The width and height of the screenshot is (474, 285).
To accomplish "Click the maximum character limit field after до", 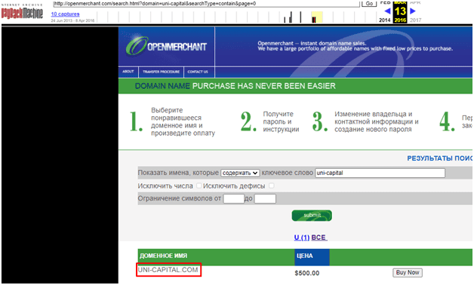I will (265, 198).
